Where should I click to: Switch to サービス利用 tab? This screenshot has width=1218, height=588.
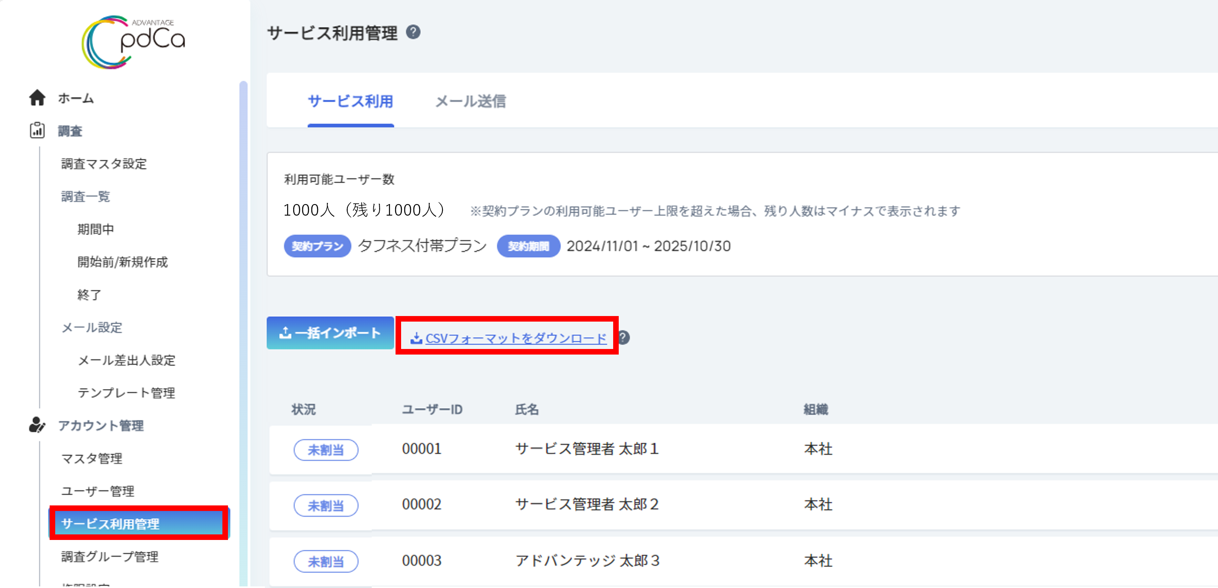click(350, 101)
